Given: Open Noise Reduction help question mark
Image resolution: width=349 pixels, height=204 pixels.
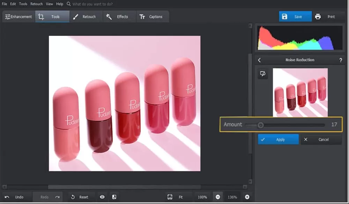Looking at the screenshot, I should click(341, 60).
